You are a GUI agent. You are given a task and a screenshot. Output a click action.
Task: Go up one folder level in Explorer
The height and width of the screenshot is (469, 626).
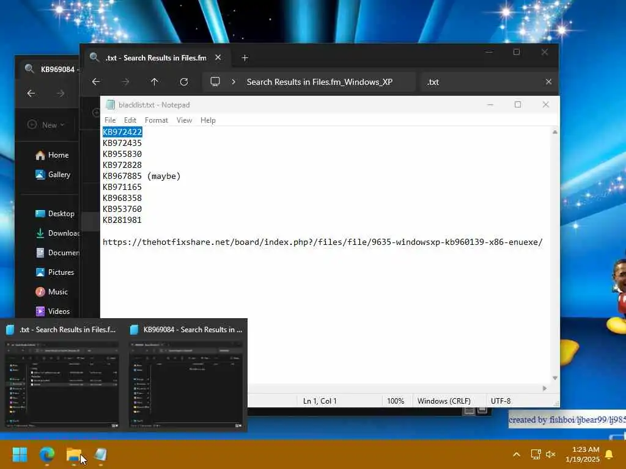coord(155,82)
